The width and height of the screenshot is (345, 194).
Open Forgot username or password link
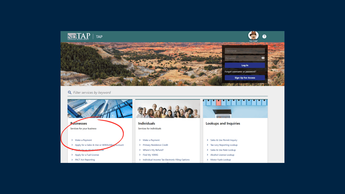click(x=240, y=72)
